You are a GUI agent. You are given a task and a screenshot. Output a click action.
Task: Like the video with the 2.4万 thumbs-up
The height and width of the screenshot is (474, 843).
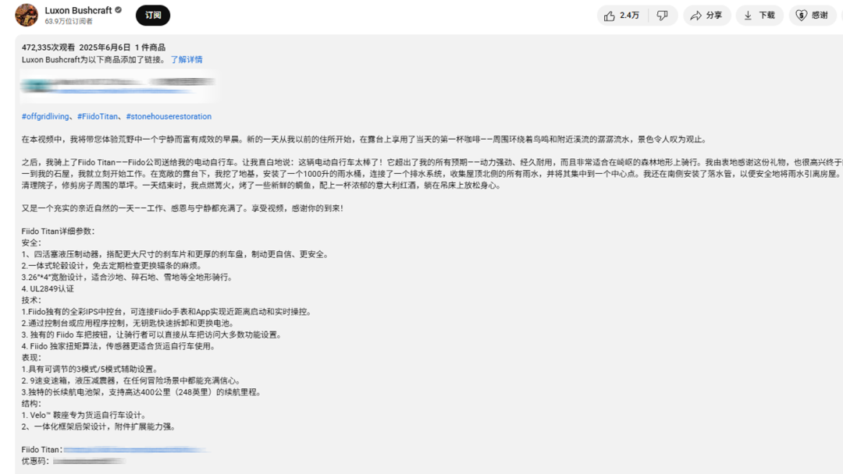coord(622,16)
